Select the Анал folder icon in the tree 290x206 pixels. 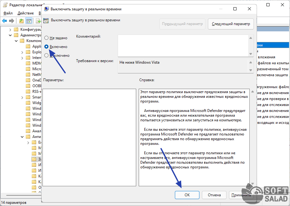[28, 131]
